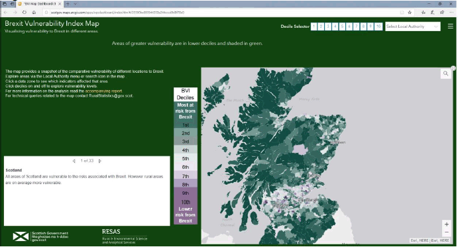Click the RESAS logo text

(x=111, y=232)
